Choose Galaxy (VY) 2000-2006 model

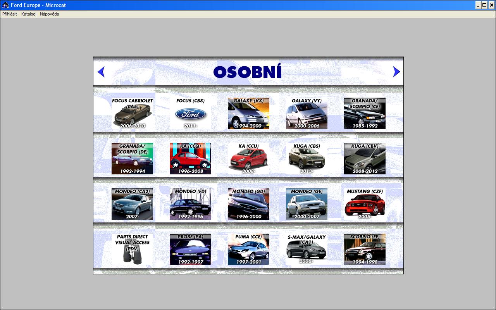307,113
